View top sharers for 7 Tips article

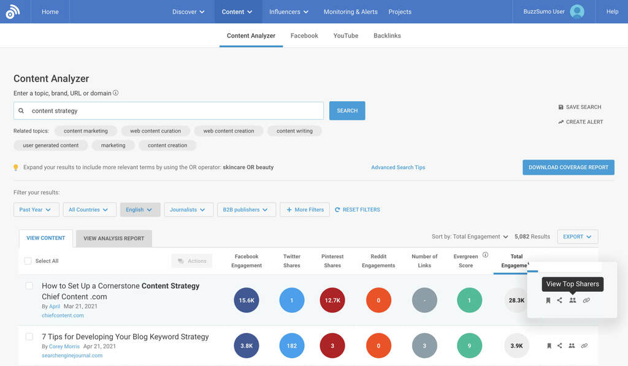[x=572, y=346]
